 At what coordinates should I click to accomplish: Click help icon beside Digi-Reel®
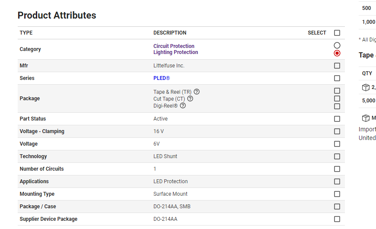[x=183, y=105]
